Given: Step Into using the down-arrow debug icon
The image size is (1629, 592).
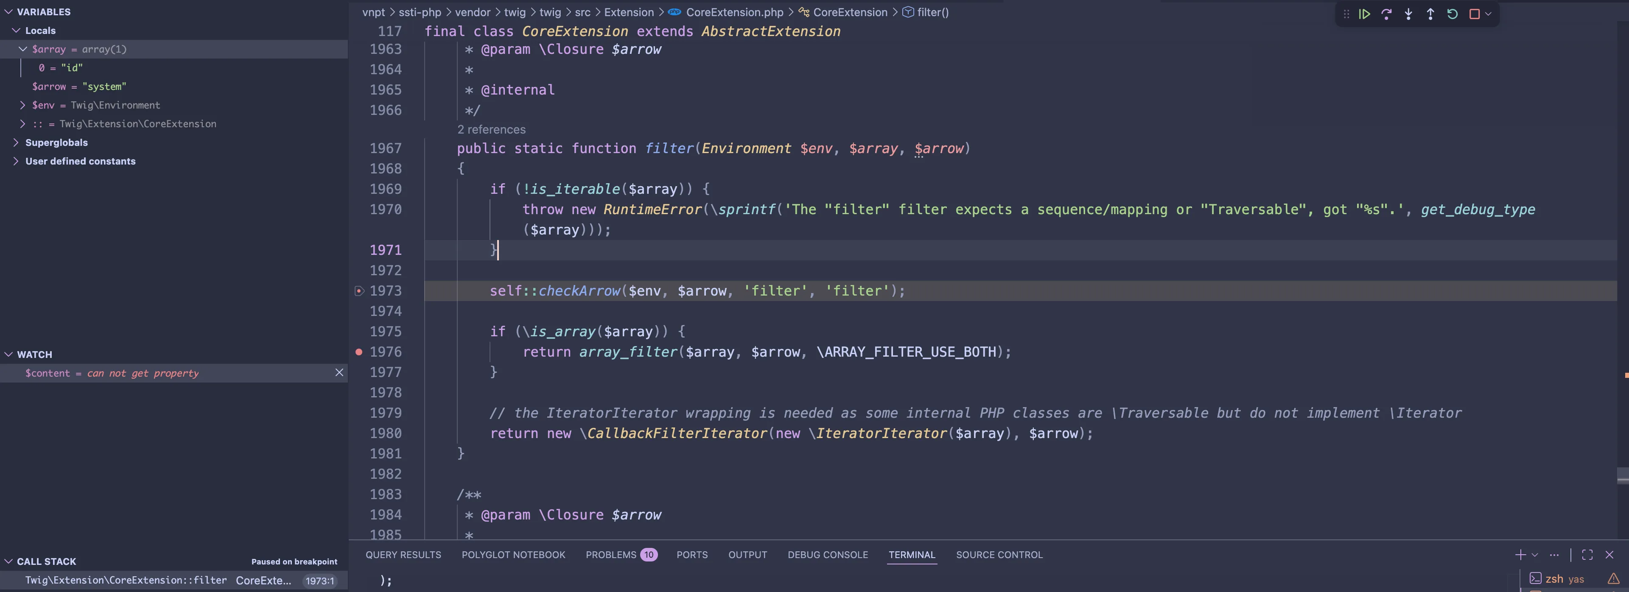Looking at the screenshot, I should click(x=1408, y=14).
